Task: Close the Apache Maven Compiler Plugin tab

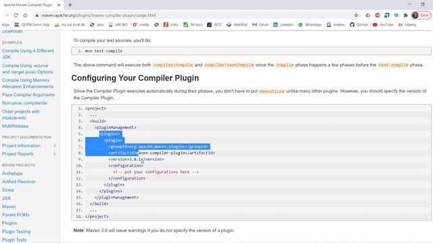Action: [59, 5]
